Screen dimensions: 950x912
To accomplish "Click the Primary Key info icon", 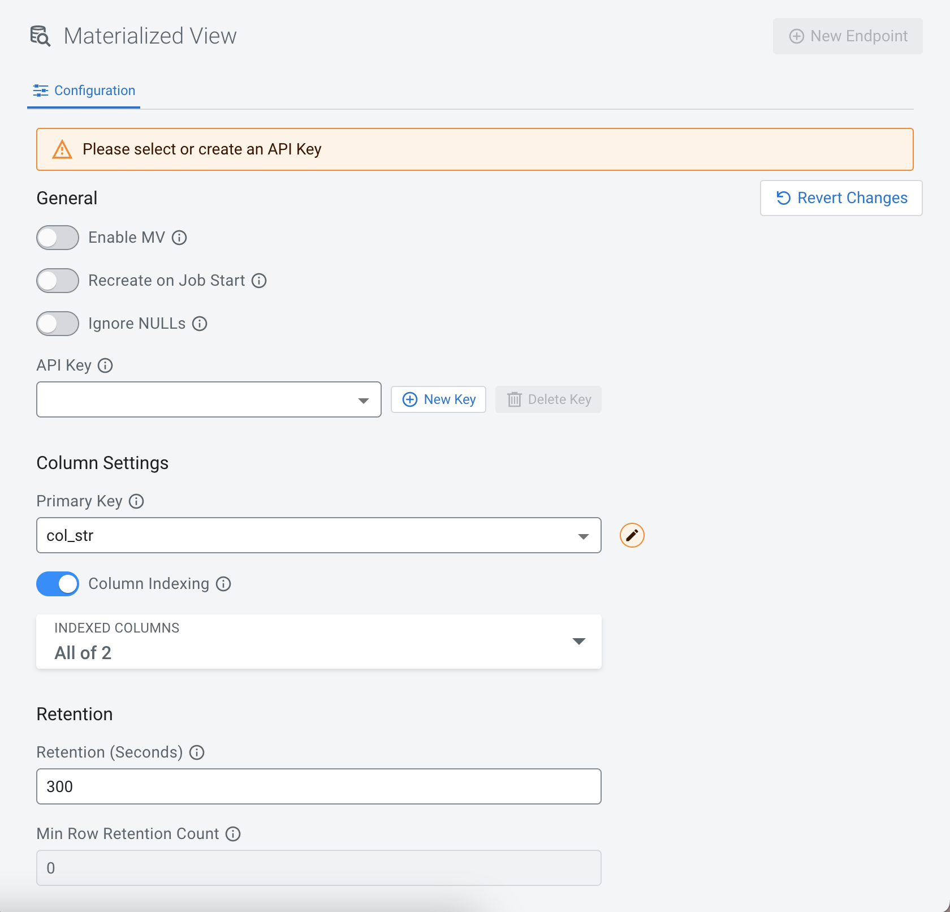I will pos(136,501).
